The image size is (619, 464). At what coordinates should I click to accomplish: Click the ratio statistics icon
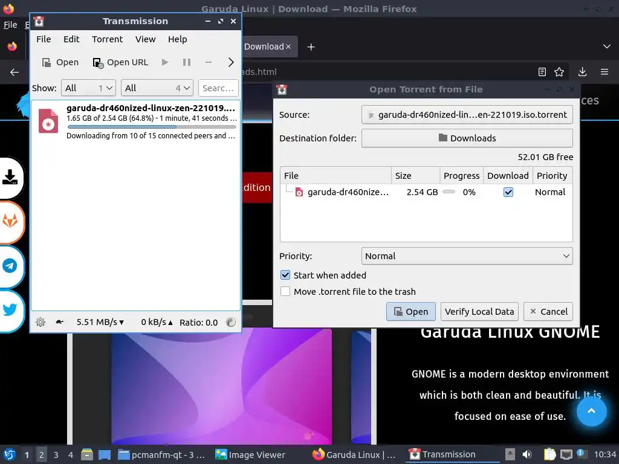pos(231,322)
